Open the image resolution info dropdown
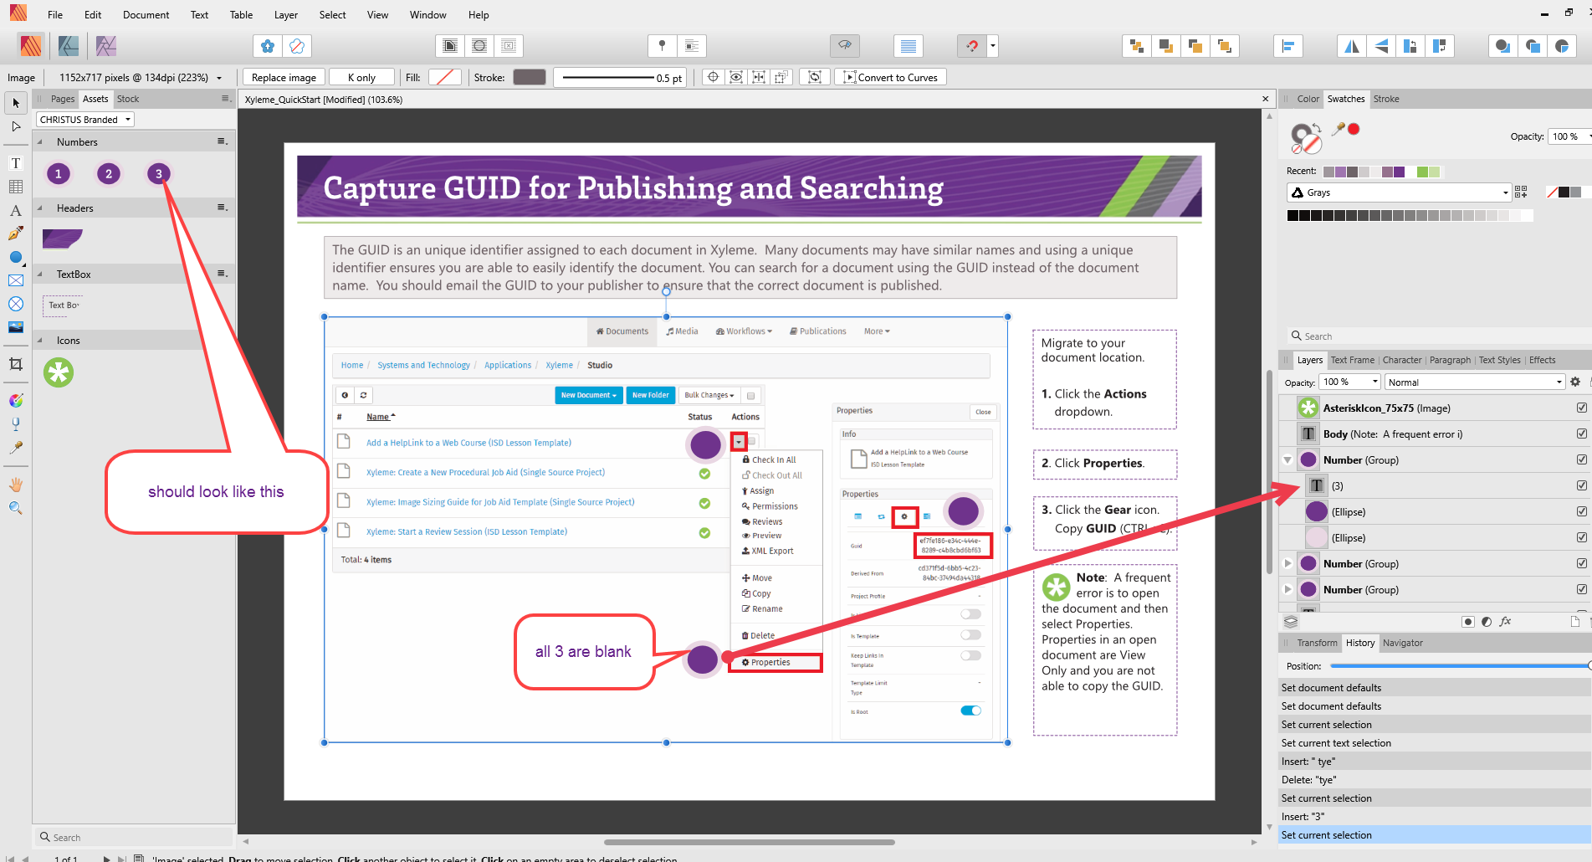Screen dimensions: 1592x862 (219, 78)
